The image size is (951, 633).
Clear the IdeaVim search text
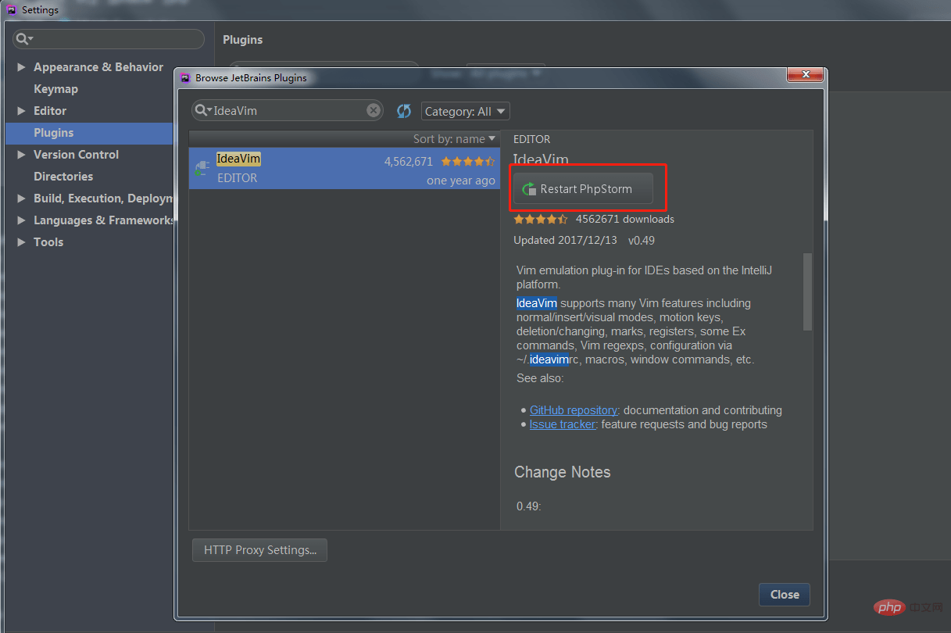click(374, 111)
